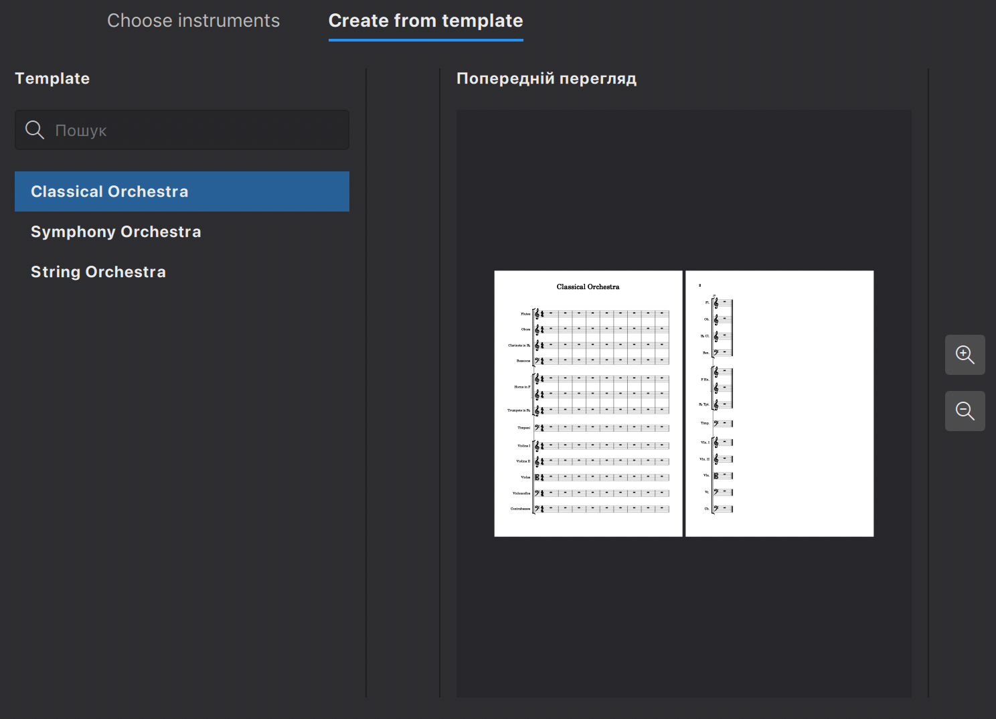Click the page number on the second preview page
996x719 pixels.
coord(700,285)
